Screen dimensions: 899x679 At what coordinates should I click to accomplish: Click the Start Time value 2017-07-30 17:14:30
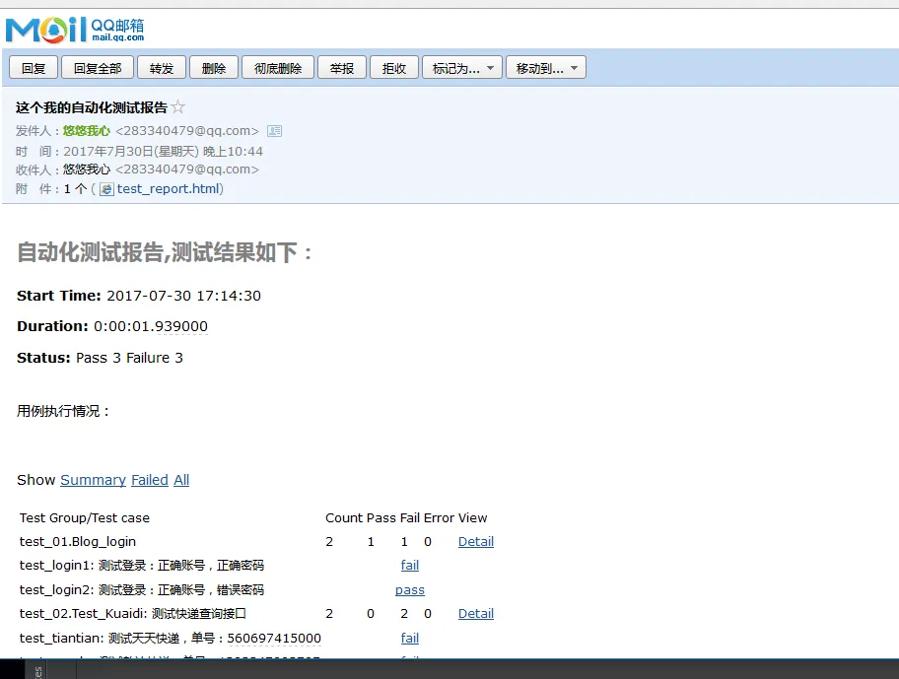point(184,296)
